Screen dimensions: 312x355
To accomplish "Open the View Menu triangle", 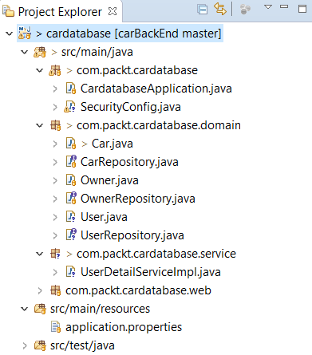I will pos(268,6).
